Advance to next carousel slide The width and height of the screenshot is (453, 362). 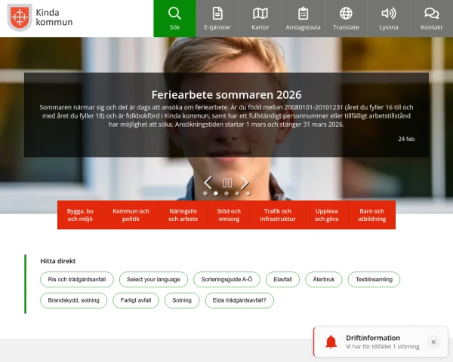pyautogui.click(x=245, y=183)
